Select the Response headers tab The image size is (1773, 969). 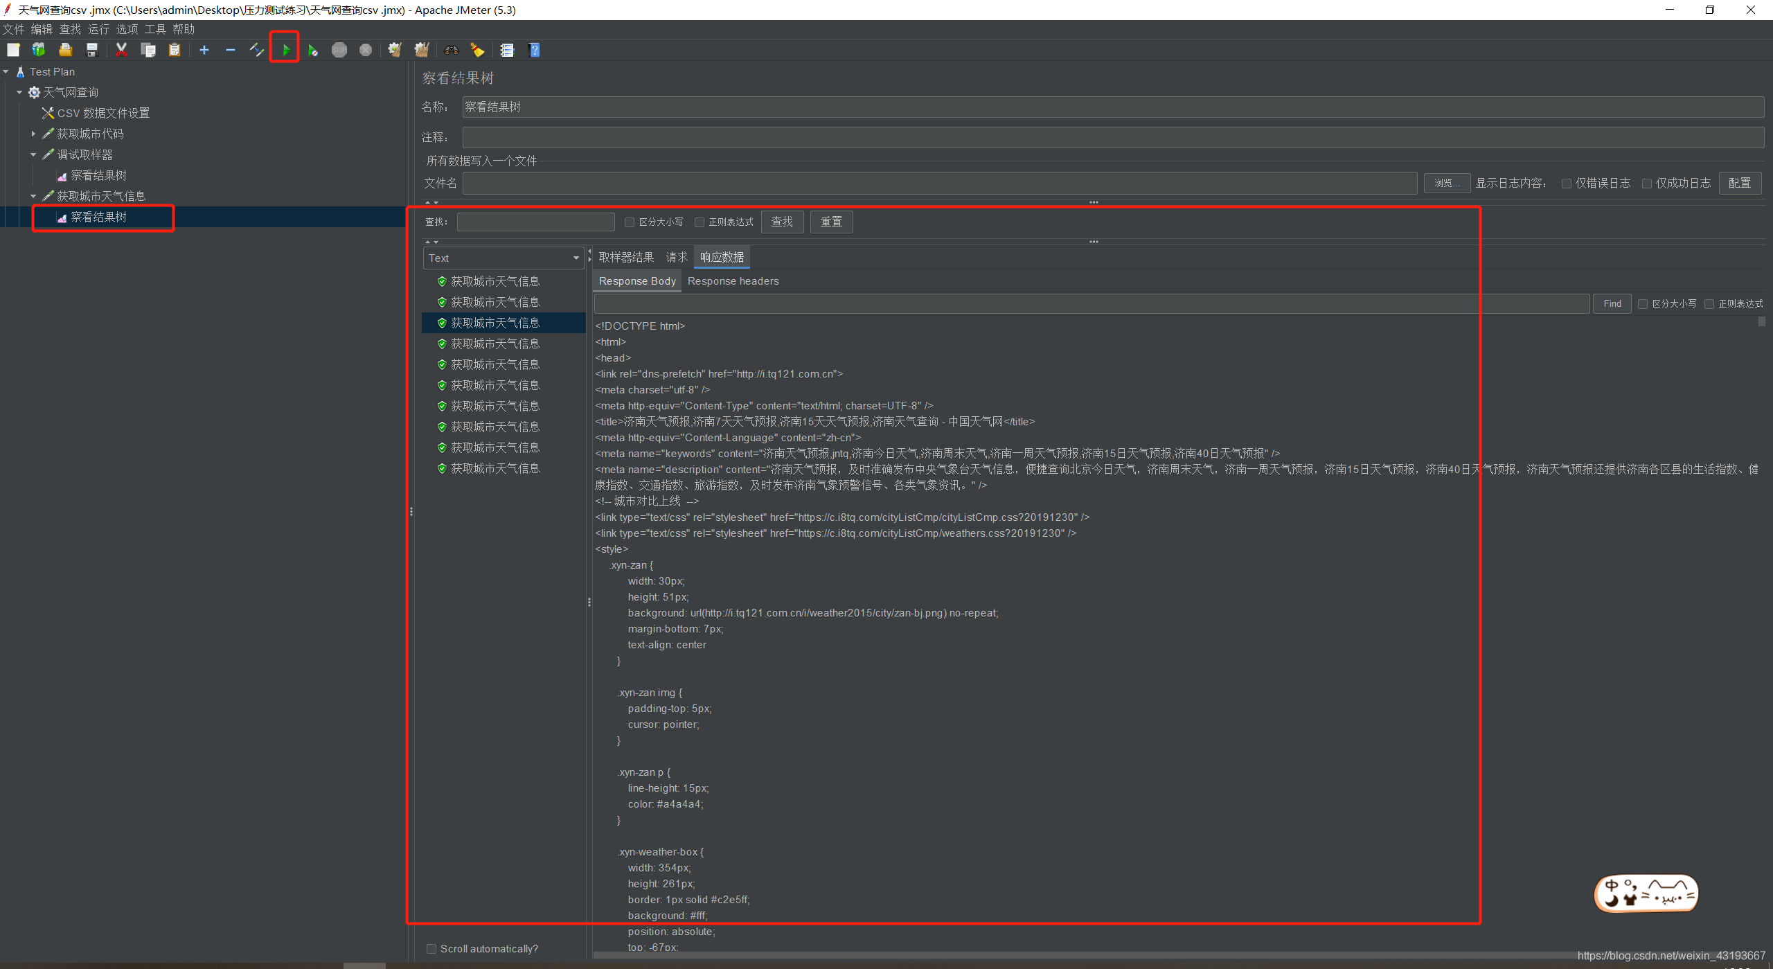tap(733, 281)
